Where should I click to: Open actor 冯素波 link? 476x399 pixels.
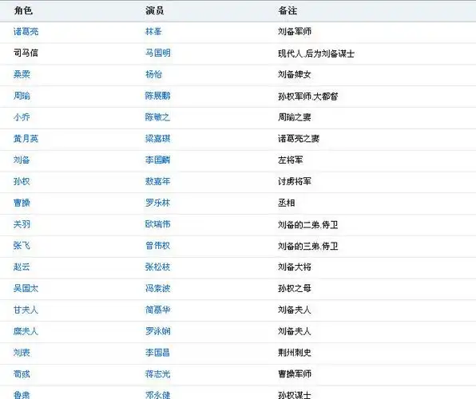coord(158,288)
